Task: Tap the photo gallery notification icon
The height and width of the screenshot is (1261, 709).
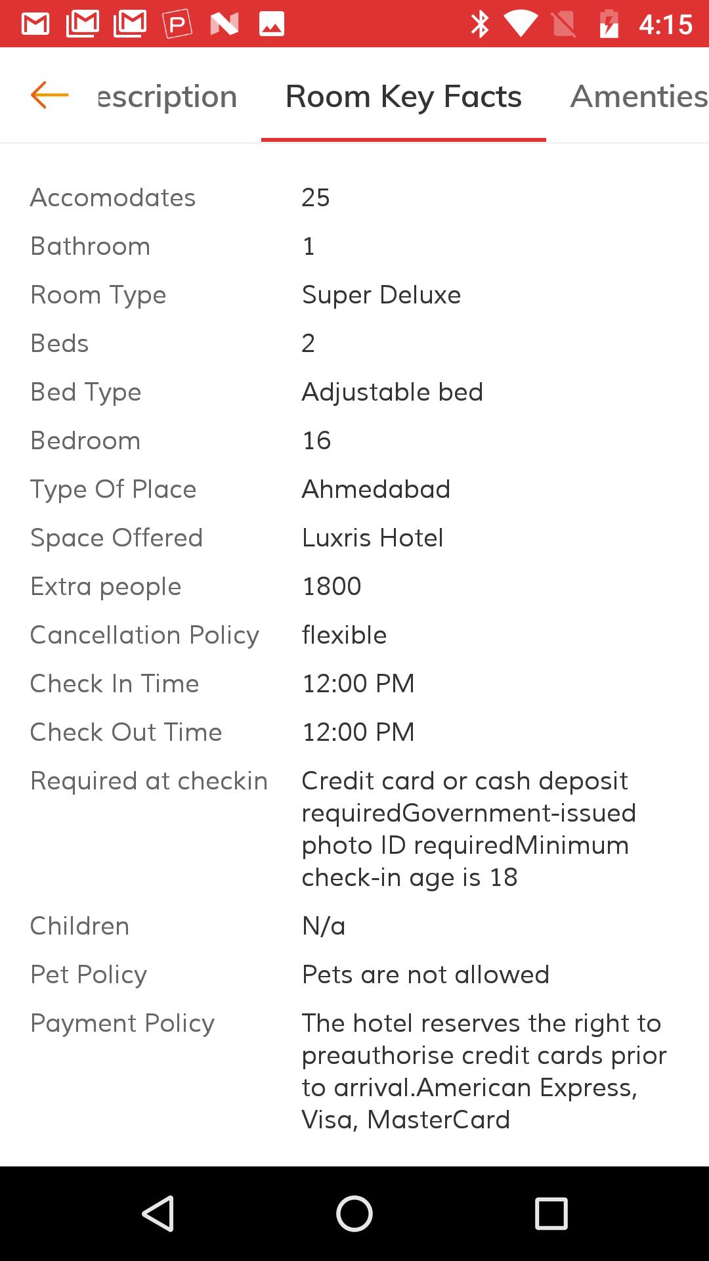Action: click(x=272, y=24)
